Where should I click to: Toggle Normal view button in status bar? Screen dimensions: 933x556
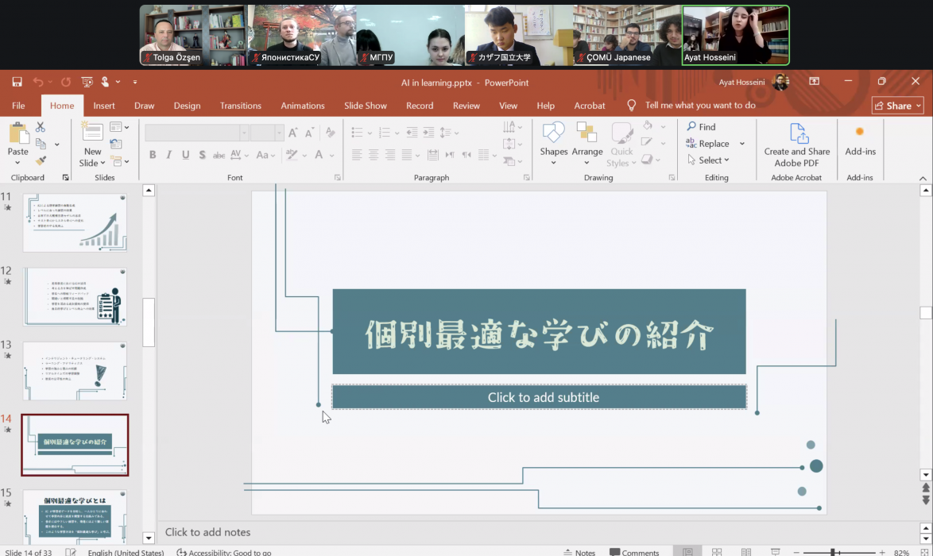point(687,552)
